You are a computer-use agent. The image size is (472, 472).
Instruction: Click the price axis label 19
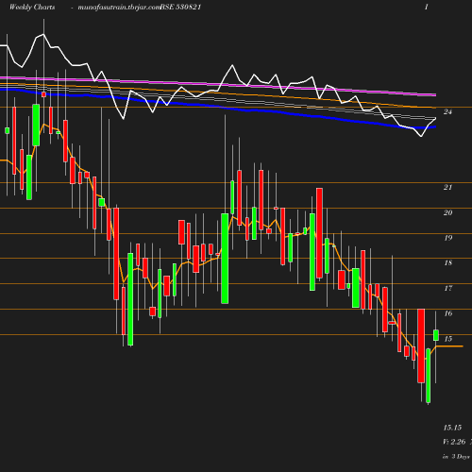pos(447,238)
